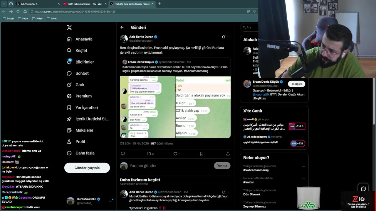Close the Aziz Berke Duran tab
Screen dimensions: 376x211
tap(152, 4)
